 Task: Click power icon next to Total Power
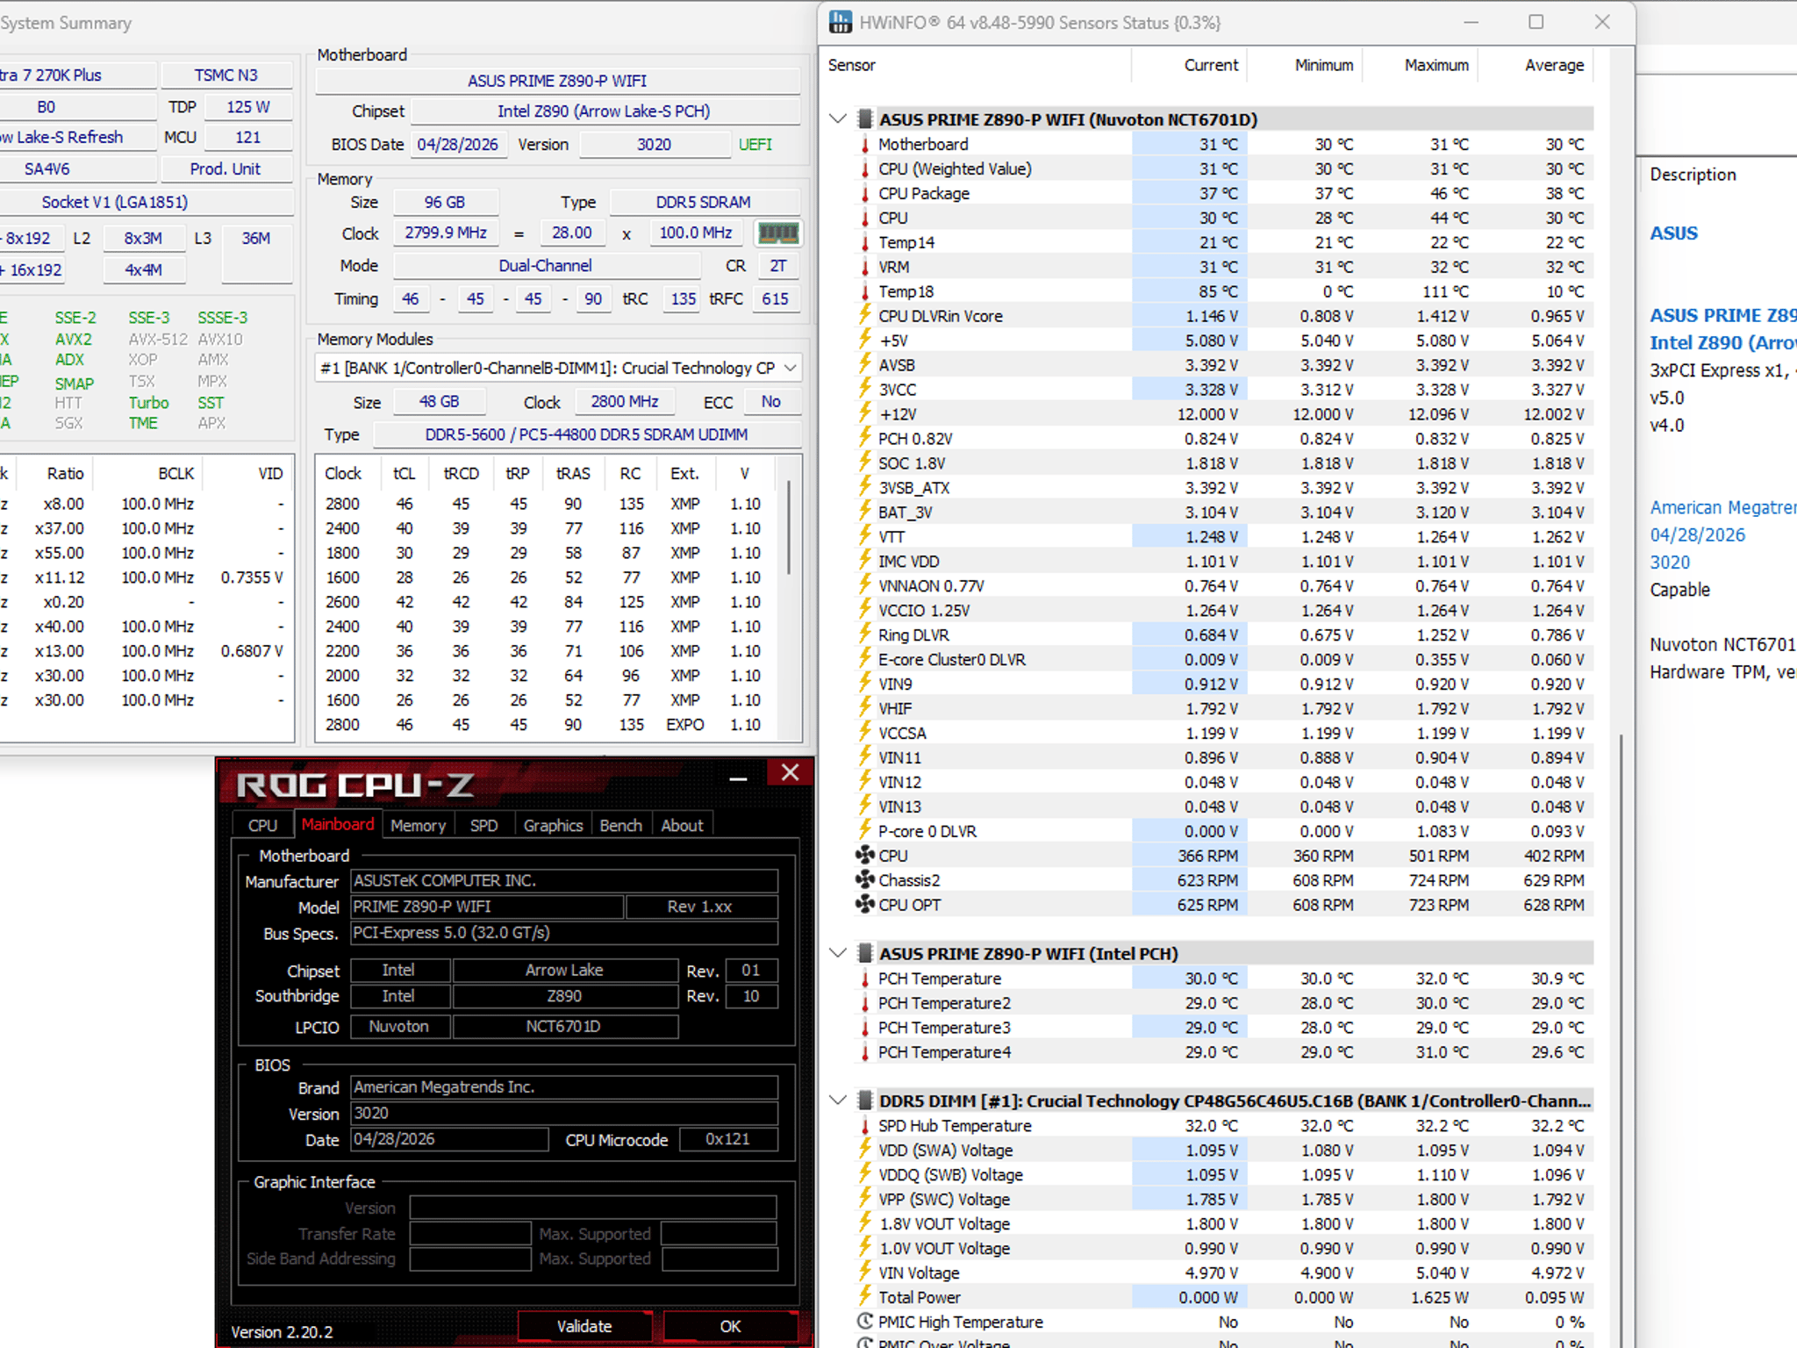(865, 1297)
